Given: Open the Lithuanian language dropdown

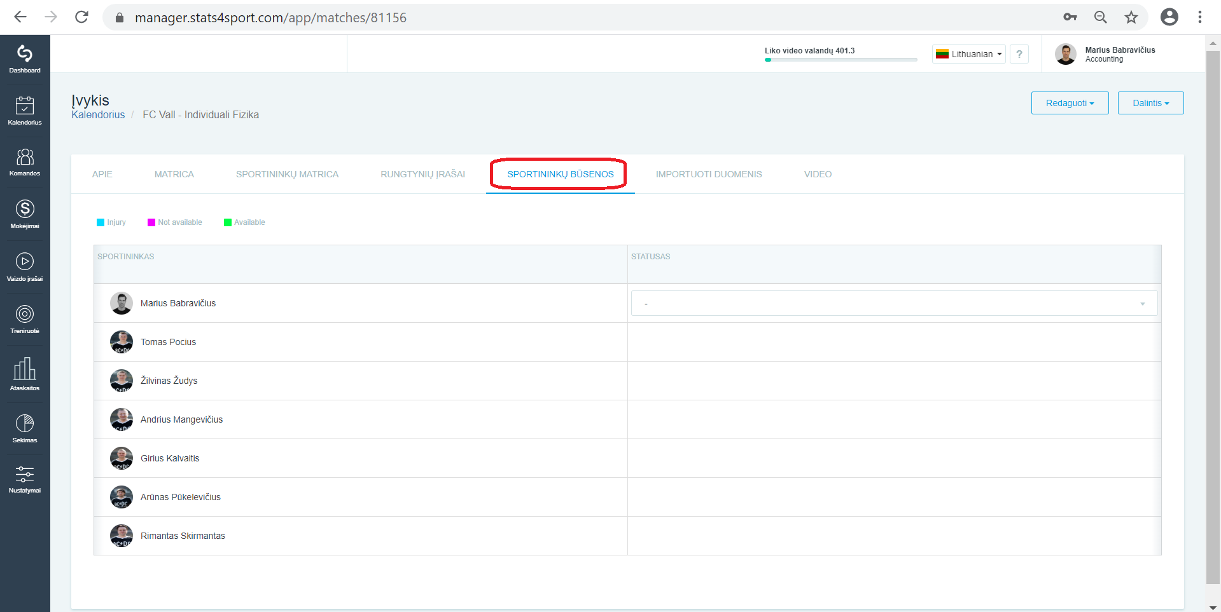Looking at the screenshot, I should coord(969,54).
